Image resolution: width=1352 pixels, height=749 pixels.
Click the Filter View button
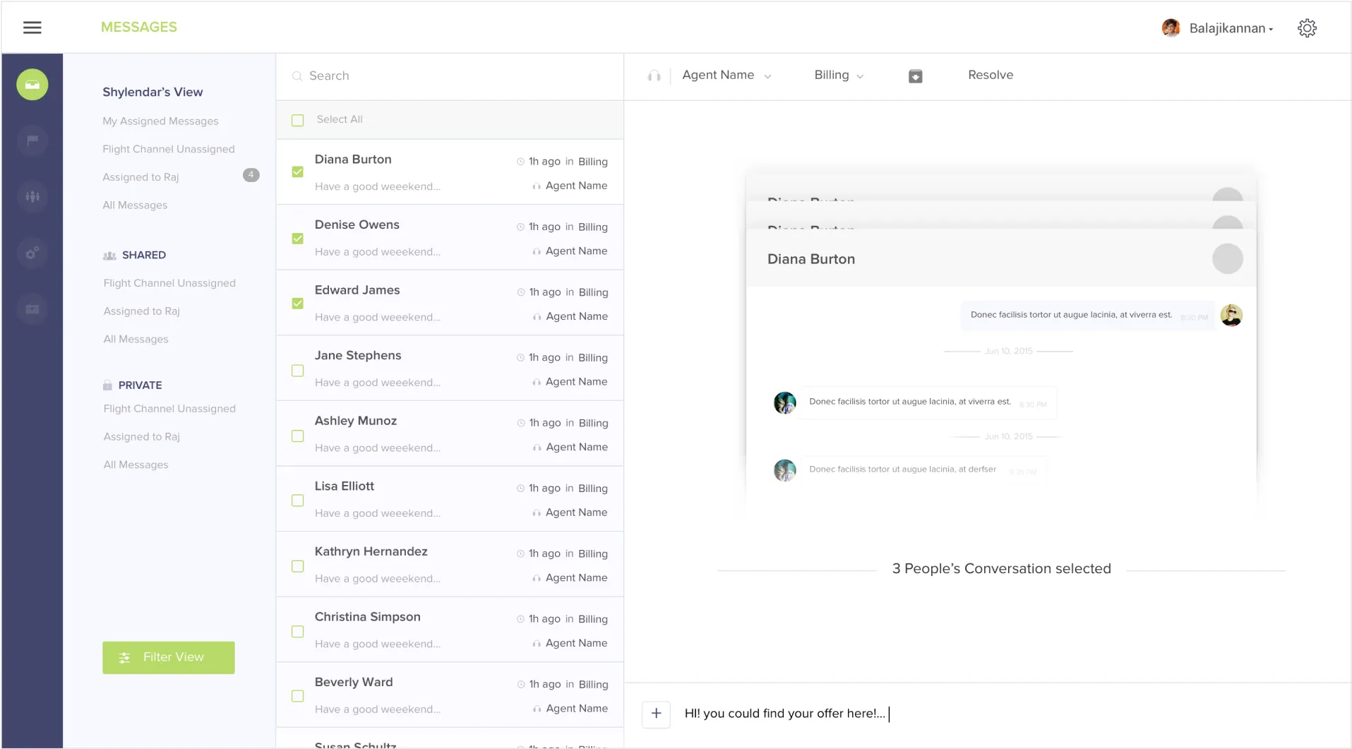click(169, 658)
